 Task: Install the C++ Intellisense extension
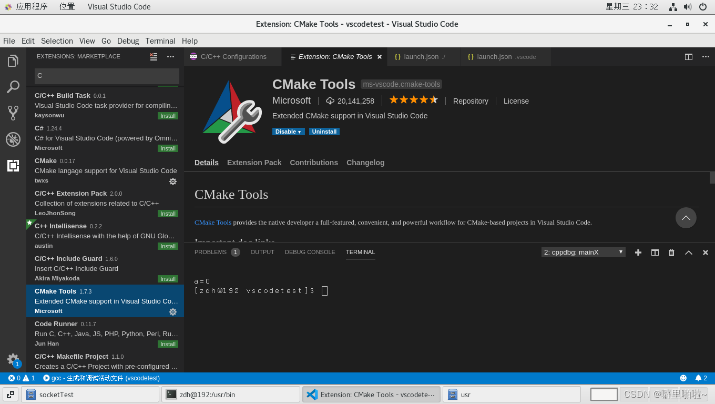pos(168,246)
